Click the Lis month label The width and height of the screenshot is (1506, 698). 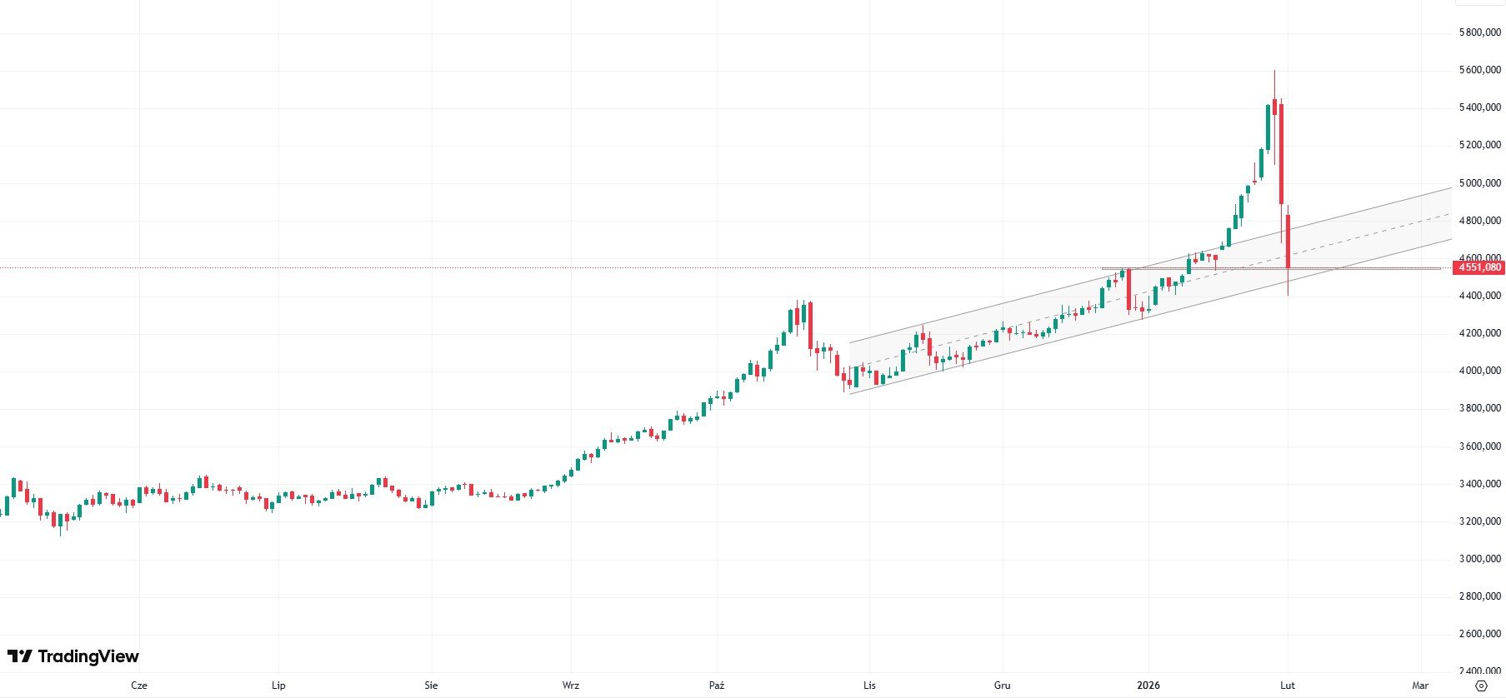[x=869, y=686]
